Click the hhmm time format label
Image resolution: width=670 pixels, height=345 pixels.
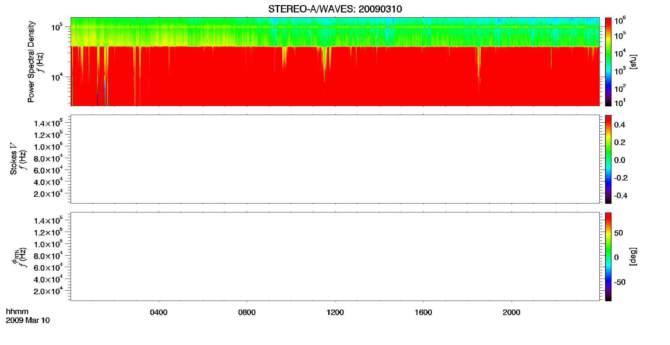point(17,311)
